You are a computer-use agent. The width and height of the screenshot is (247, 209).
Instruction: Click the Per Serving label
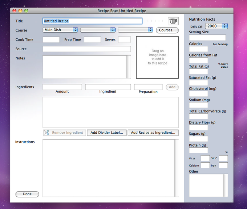[220, 44]
